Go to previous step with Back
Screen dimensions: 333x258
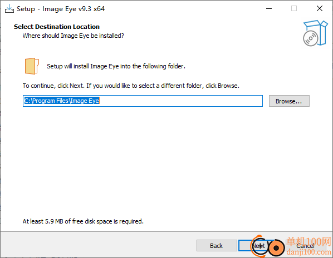217,246
